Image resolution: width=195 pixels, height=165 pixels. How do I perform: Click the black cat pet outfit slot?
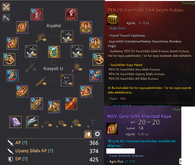(x=67, y=80)
